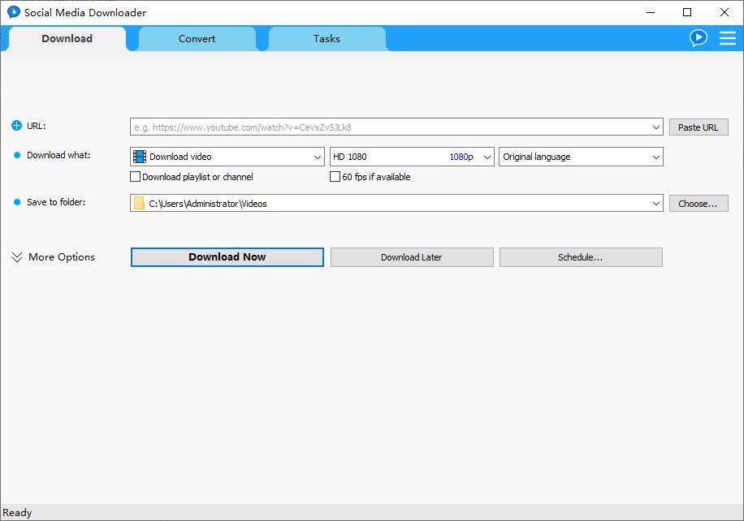
Task: Open the hamburger menu icon
Action: point(728,38)
